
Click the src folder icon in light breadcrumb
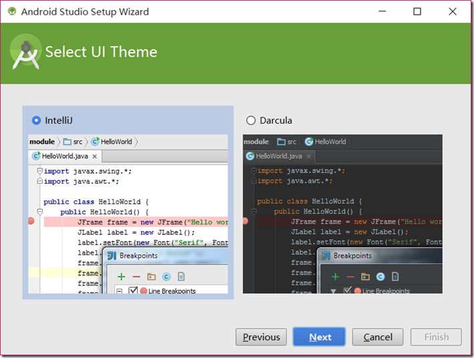tap(68, 142)
